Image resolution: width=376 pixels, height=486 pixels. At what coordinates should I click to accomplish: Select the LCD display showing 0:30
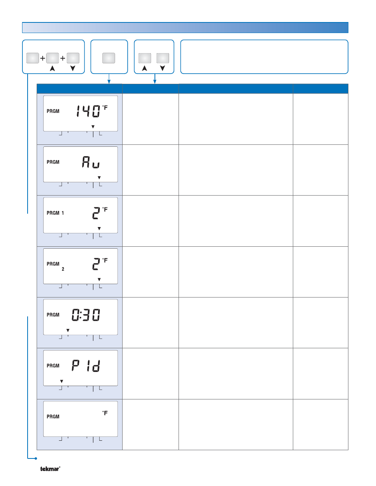coord(80,317)
